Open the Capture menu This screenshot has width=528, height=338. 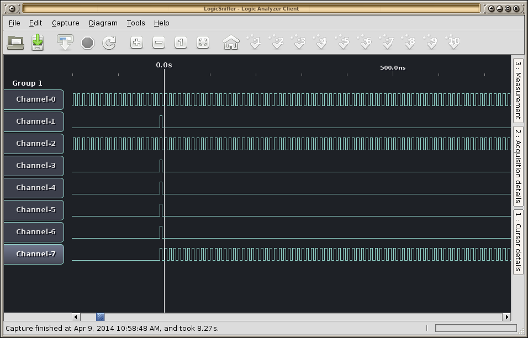coord(66,23)
